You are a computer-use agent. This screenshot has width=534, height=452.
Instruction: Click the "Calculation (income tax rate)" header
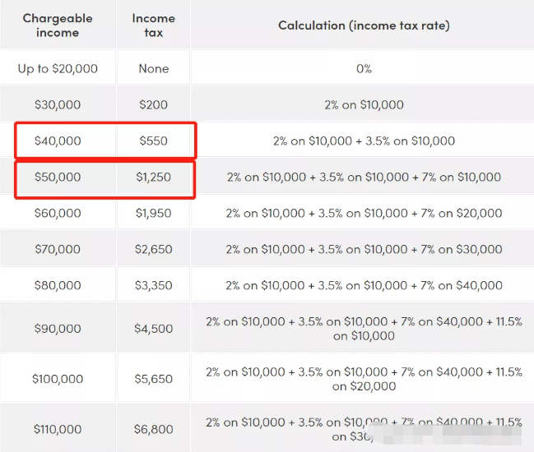click(x=364, y=25)
